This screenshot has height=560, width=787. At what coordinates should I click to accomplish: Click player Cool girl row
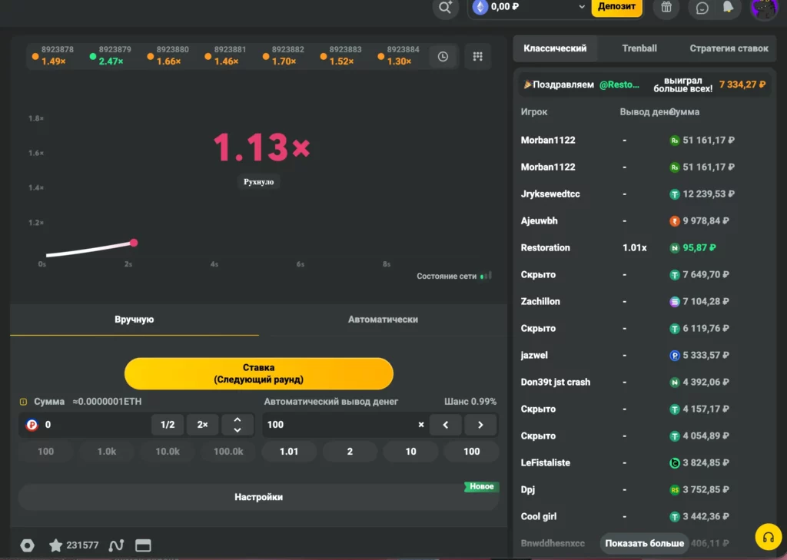(x=645, y=516)
